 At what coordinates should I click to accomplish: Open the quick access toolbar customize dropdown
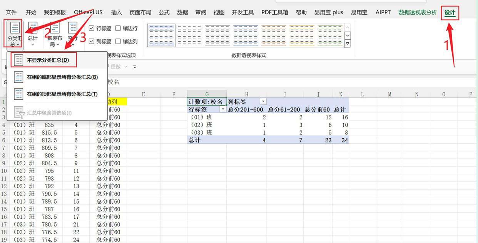135,67
